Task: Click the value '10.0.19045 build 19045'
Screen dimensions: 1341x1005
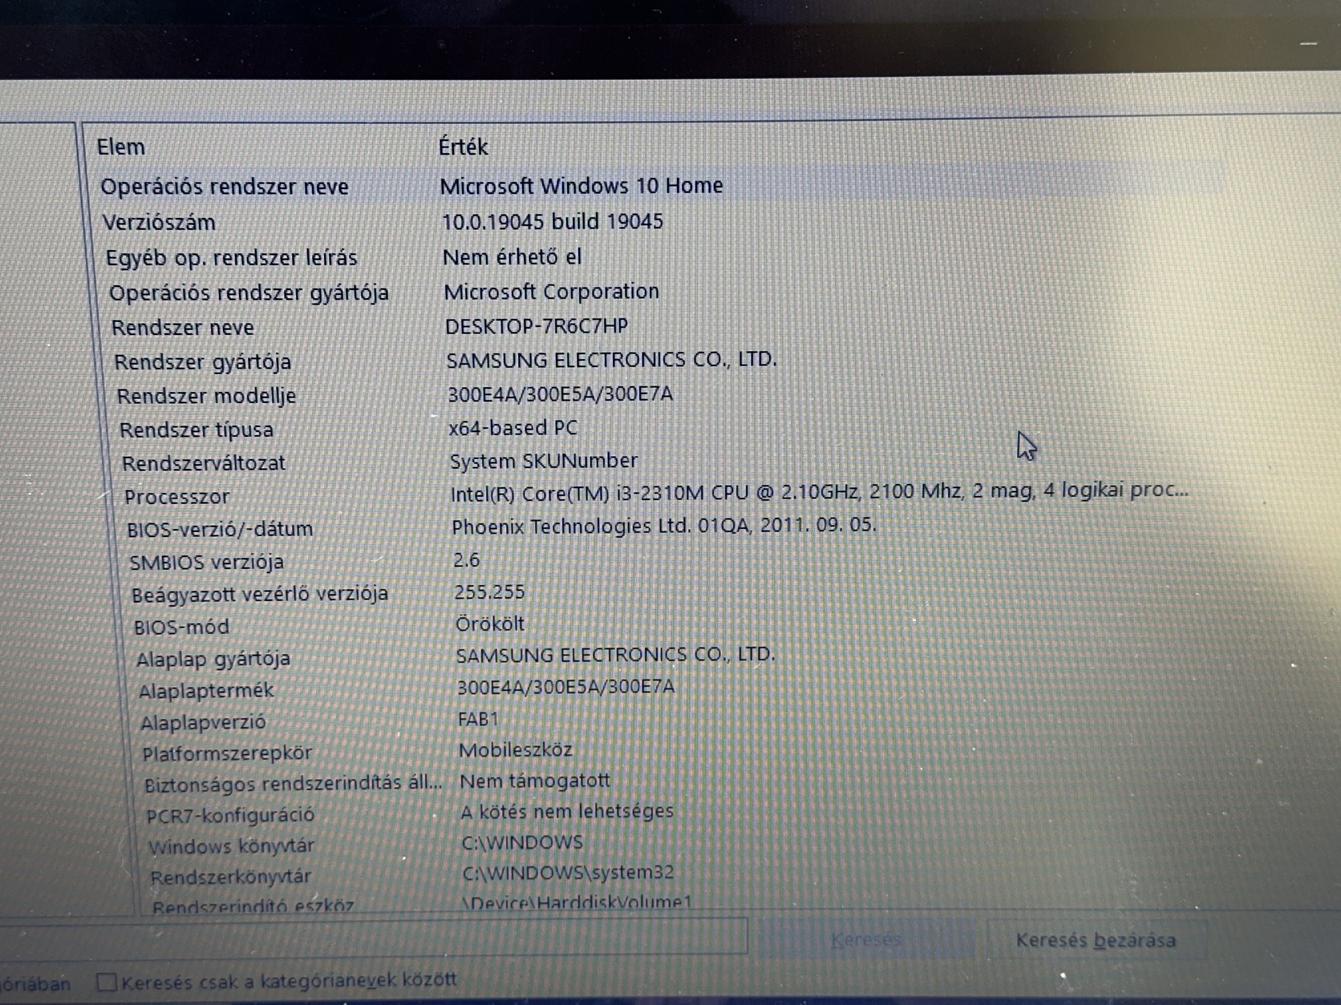Action: [553, 221]
